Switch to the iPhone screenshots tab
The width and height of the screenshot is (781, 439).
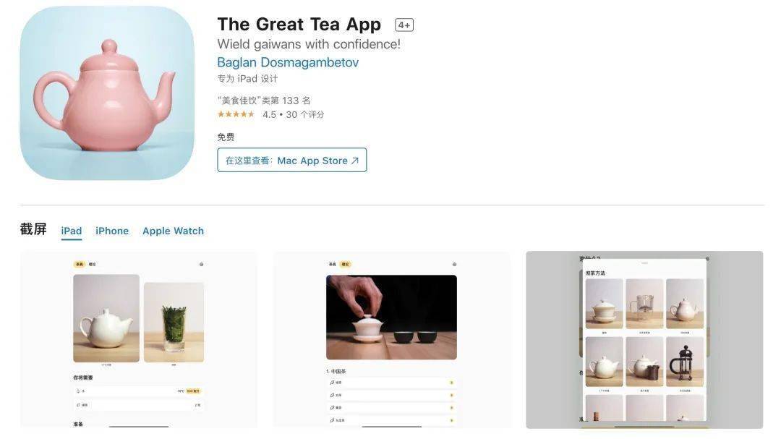[112, 231]
